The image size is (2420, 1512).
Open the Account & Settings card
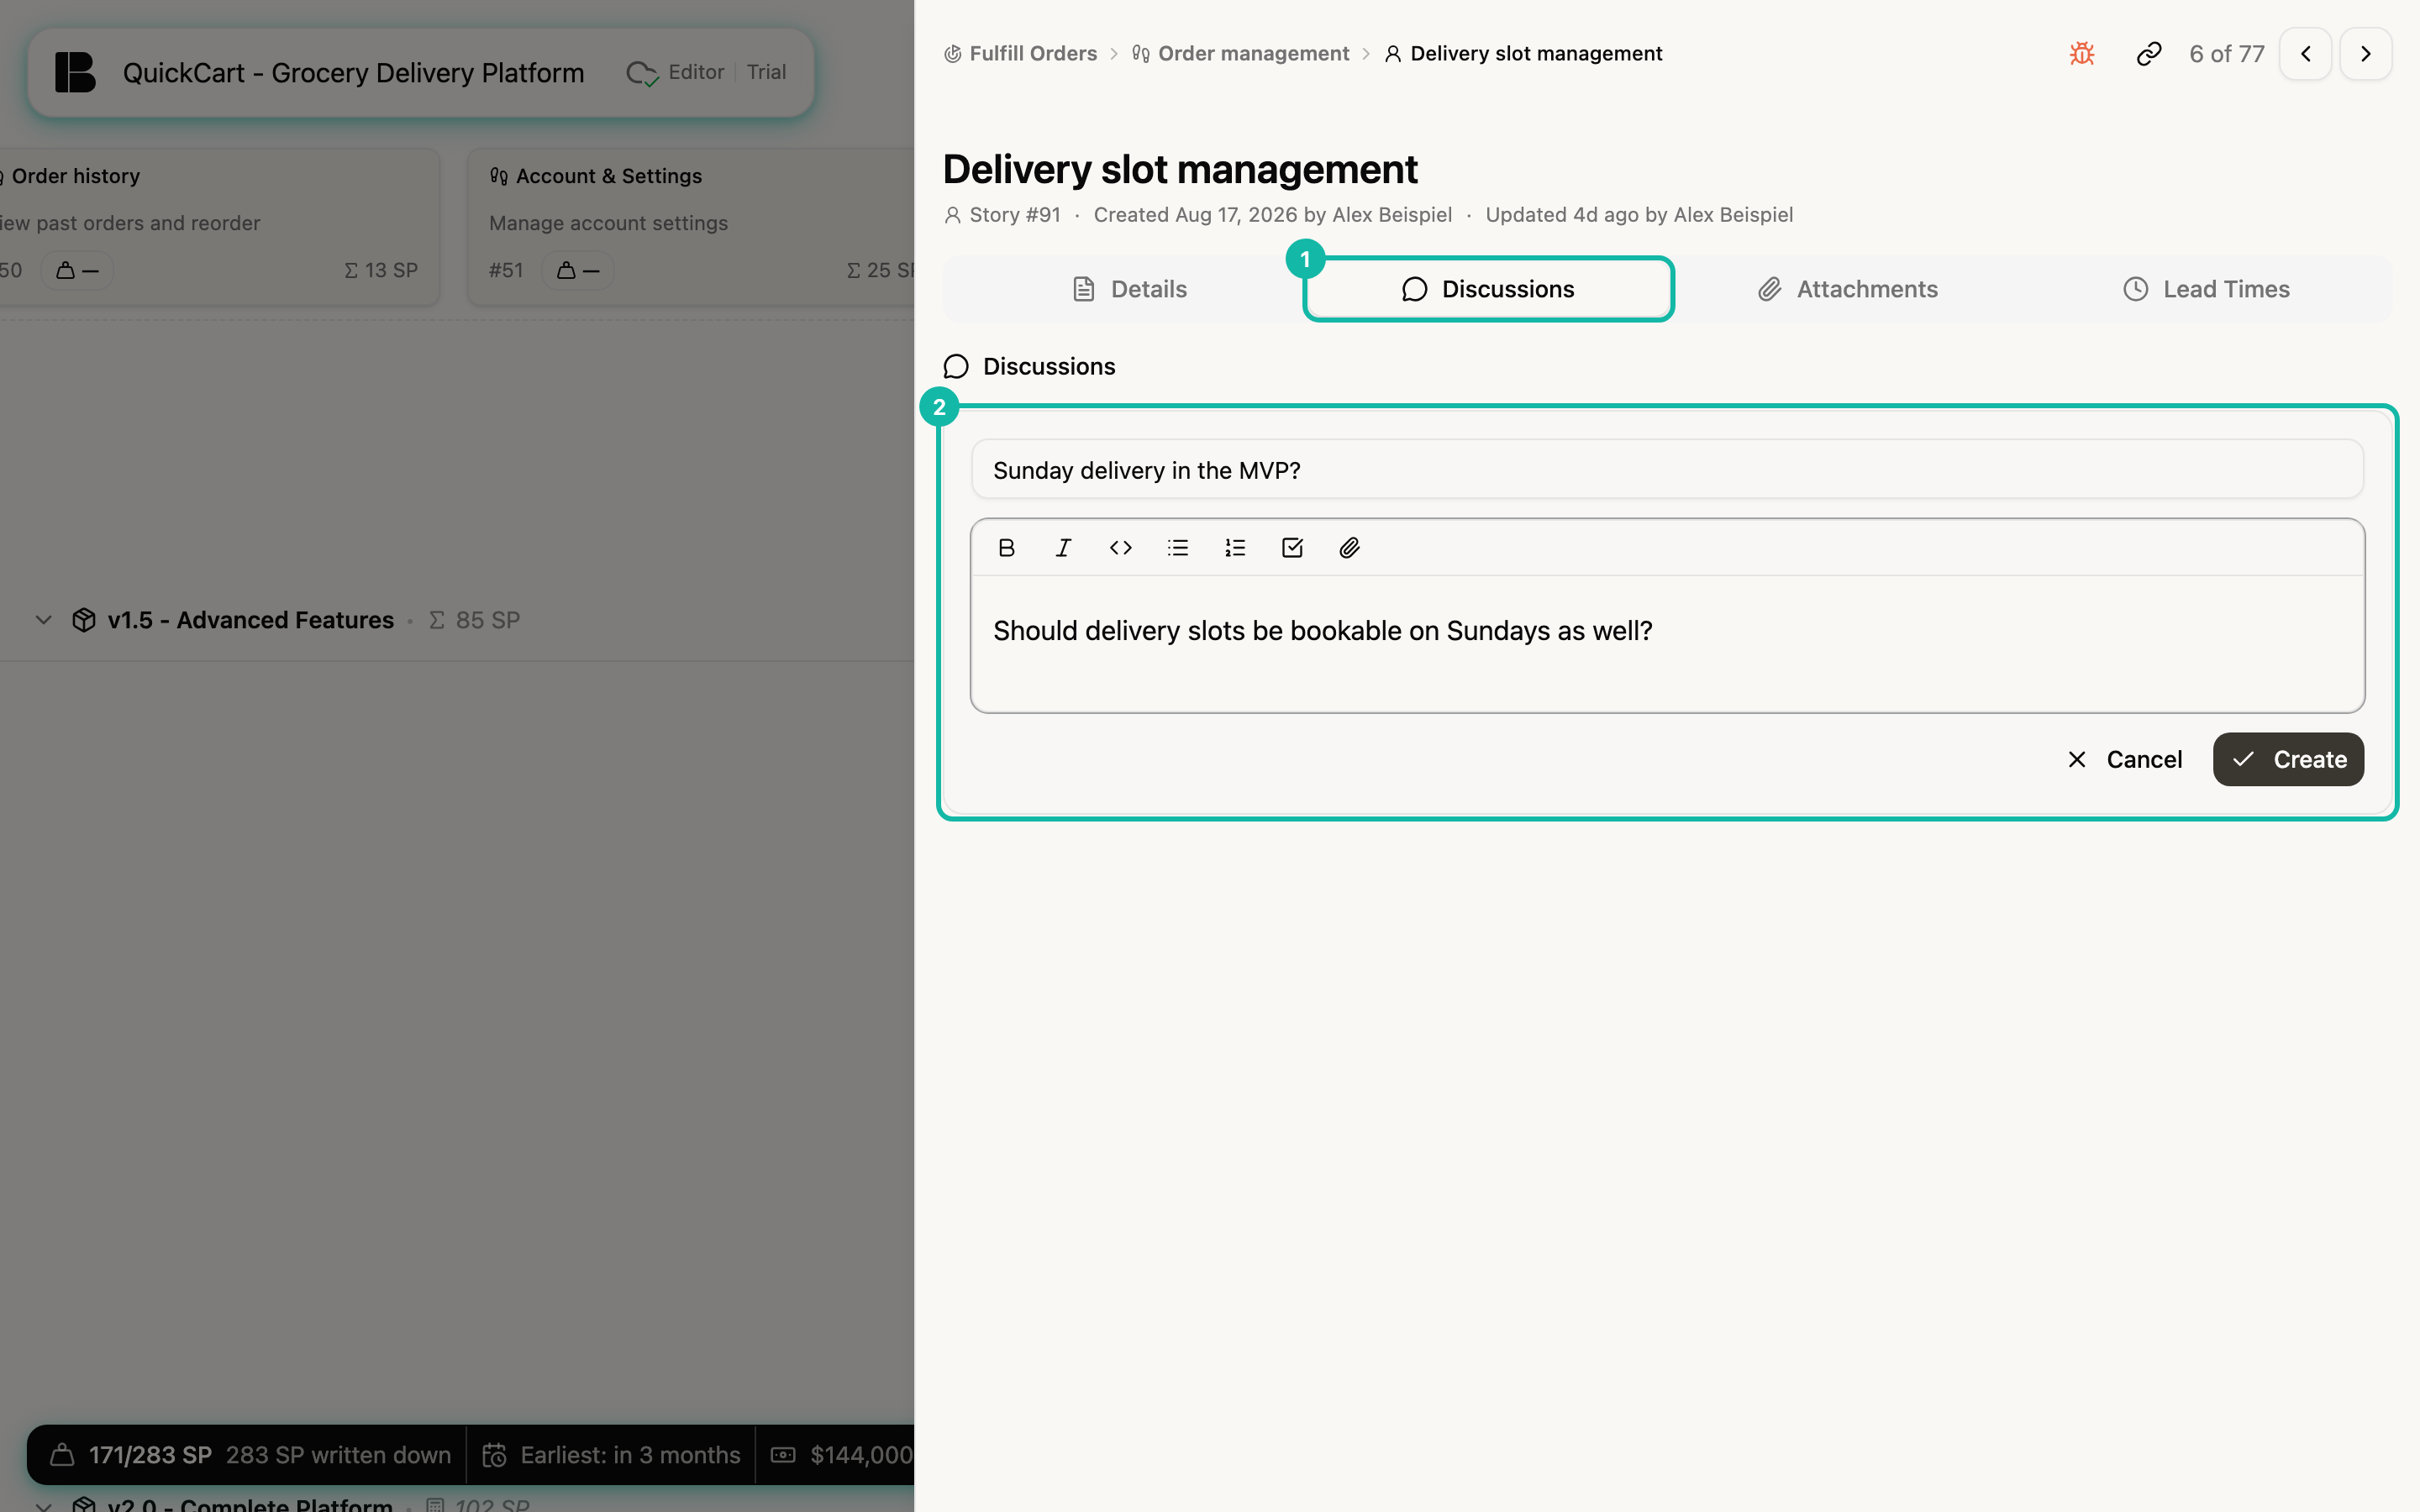pos(691,227)
